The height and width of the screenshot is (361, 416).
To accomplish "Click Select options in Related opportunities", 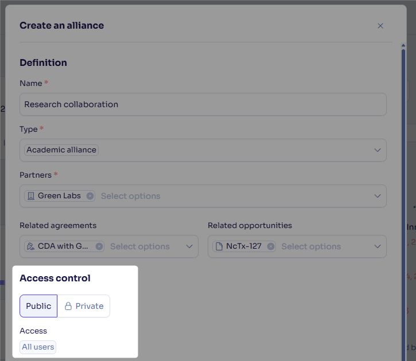I will tap(311, 246).
